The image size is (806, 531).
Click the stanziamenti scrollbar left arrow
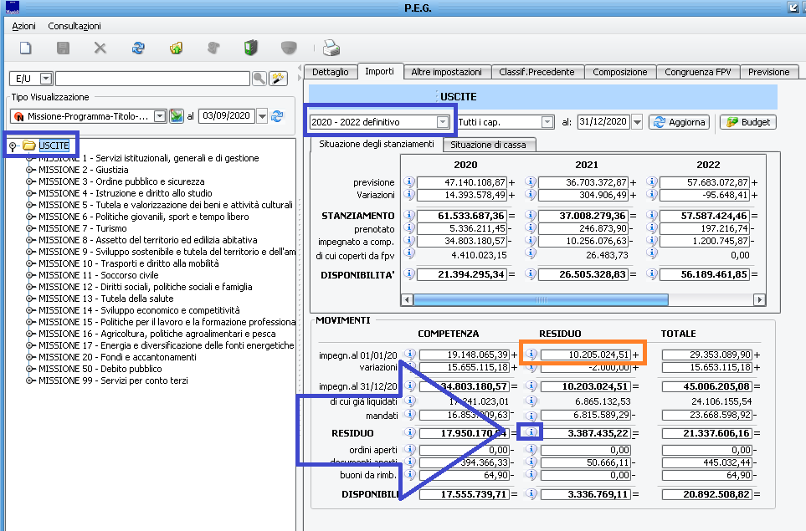(x=407, y=299)
